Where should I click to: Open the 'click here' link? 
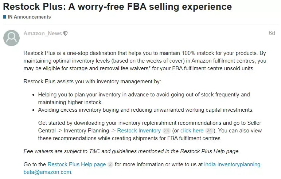tap(192, 131)
